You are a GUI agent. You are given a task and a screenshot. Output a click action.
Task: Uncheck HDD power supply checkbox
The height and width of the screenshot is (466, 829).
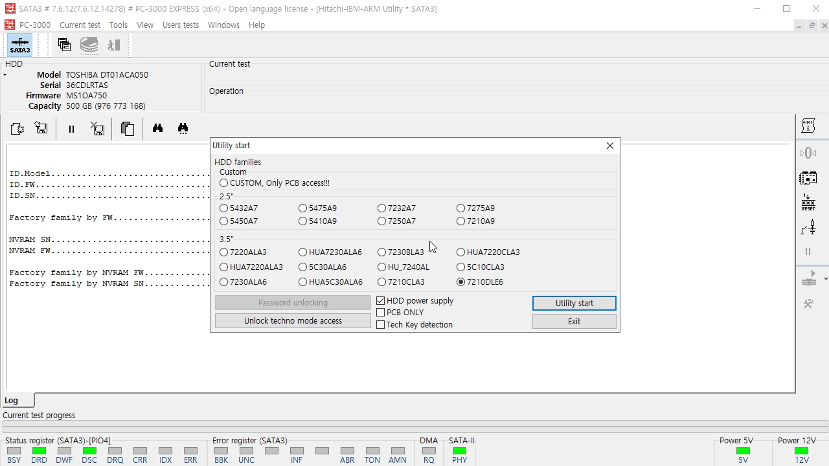381,301
